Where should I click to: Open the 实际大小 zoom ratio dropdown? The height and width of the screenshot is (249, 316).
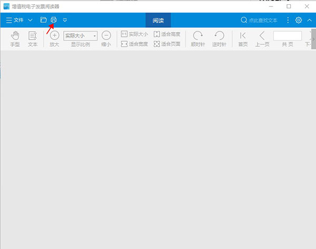point(81,36)
